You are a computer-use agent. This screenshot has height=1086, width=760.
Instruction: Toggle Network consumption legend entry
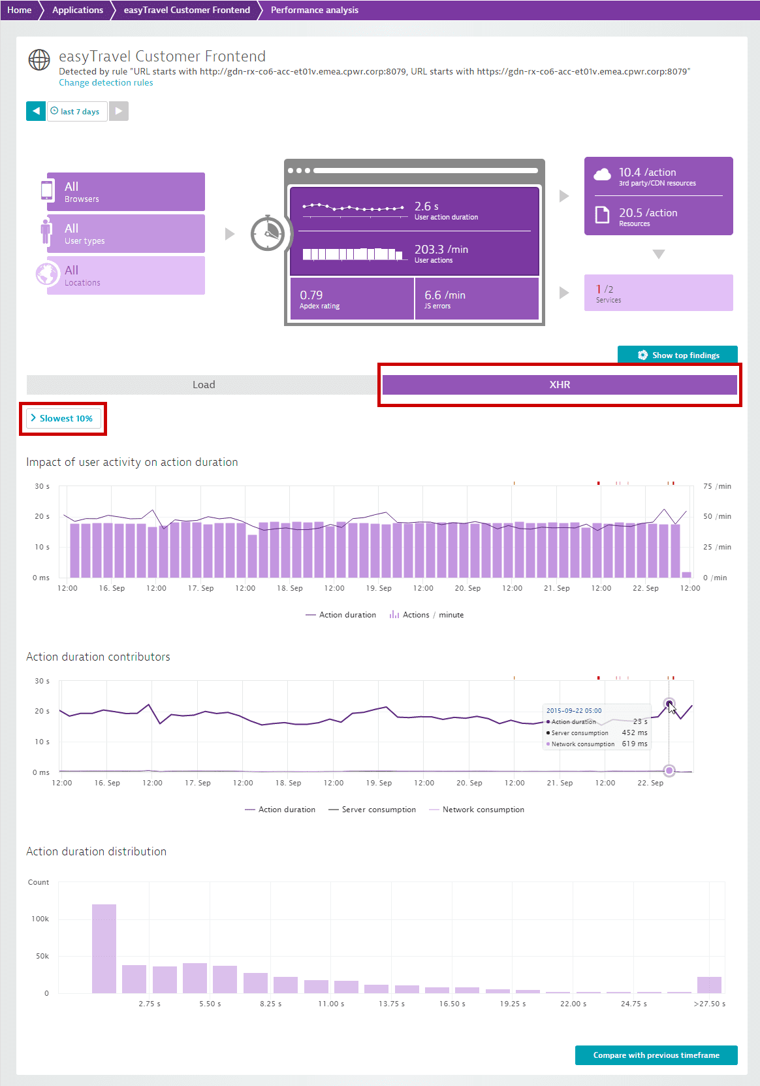(477, 810)
